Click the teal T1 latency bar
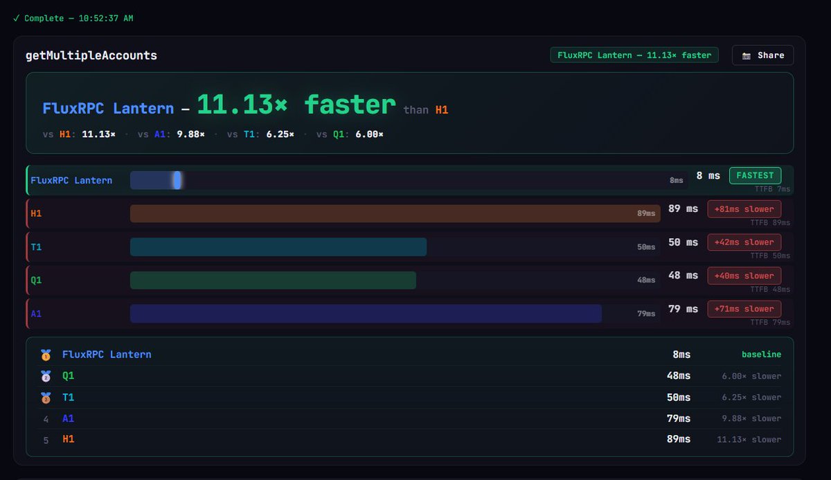Viewport: 831px width, 480px height. [278, 247]
